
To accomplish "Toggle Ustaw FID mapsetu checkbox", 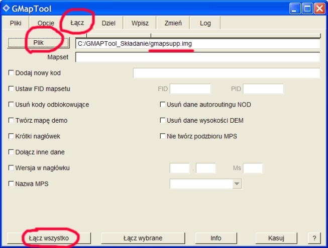I will pos(12,89).
